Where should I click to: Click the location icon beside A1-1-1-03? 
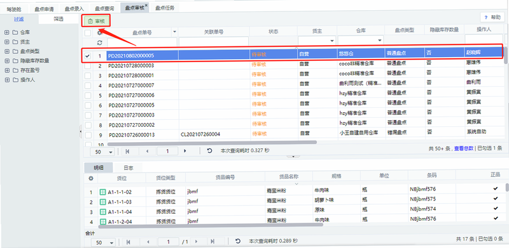click(x=102, y=202)
